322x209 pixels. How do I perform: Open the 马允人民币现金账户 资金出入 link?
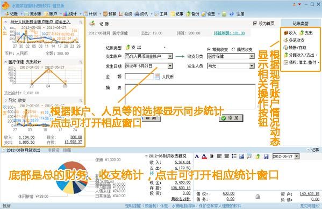click(x=40, y=21)
